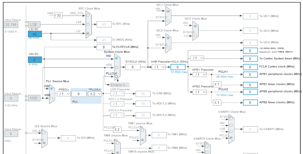Open the PLLMul X2 multiplier dropdown

click(95, 94)
